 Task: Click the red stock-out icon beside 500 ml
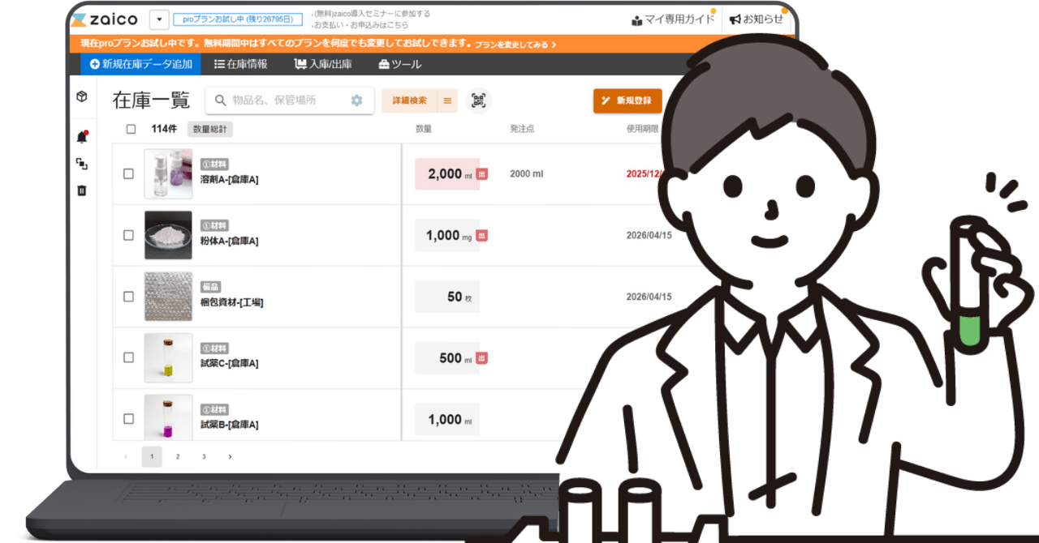click(x=481, y=358)
